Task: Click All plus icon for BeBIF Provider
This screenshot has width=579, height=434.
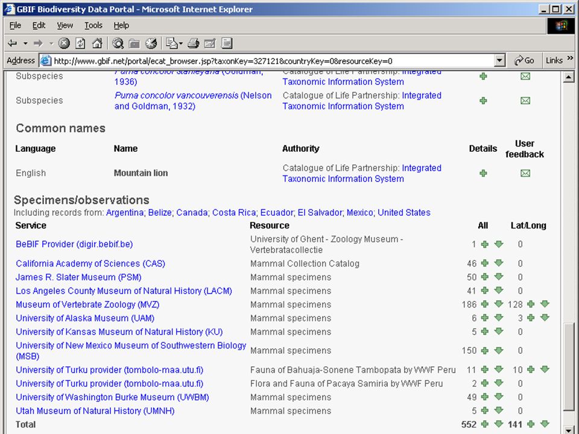Action: [485, 244]
